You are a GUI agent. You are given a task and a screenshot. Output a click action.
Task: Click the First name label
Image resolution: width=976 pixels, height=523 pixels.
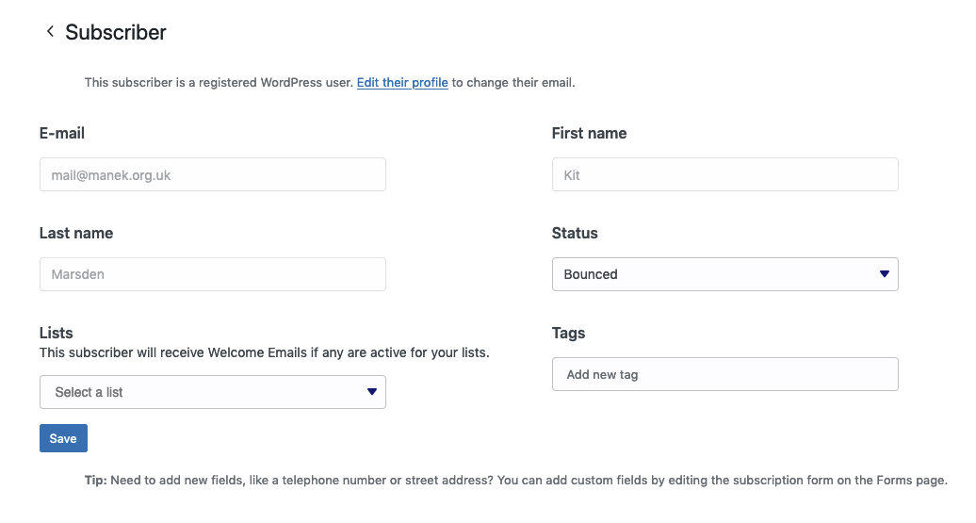(589, 134)
